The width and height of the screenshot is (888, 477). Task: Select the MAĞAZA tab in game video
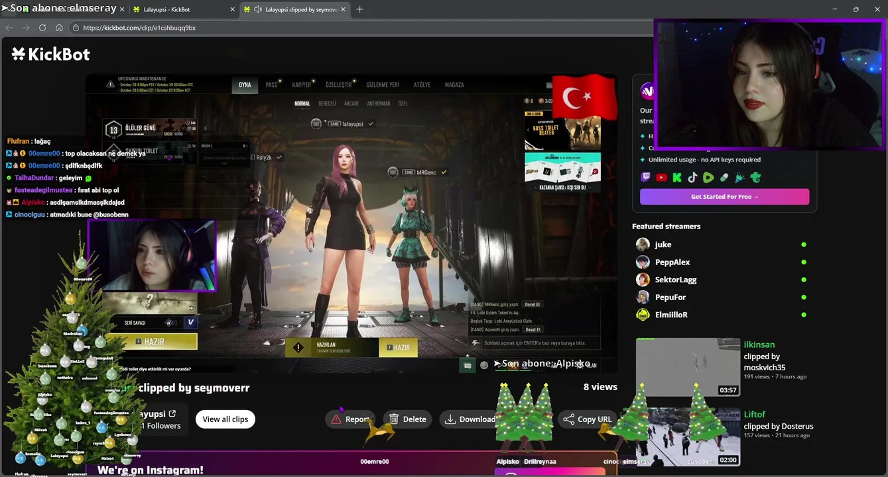pos(454,85)
